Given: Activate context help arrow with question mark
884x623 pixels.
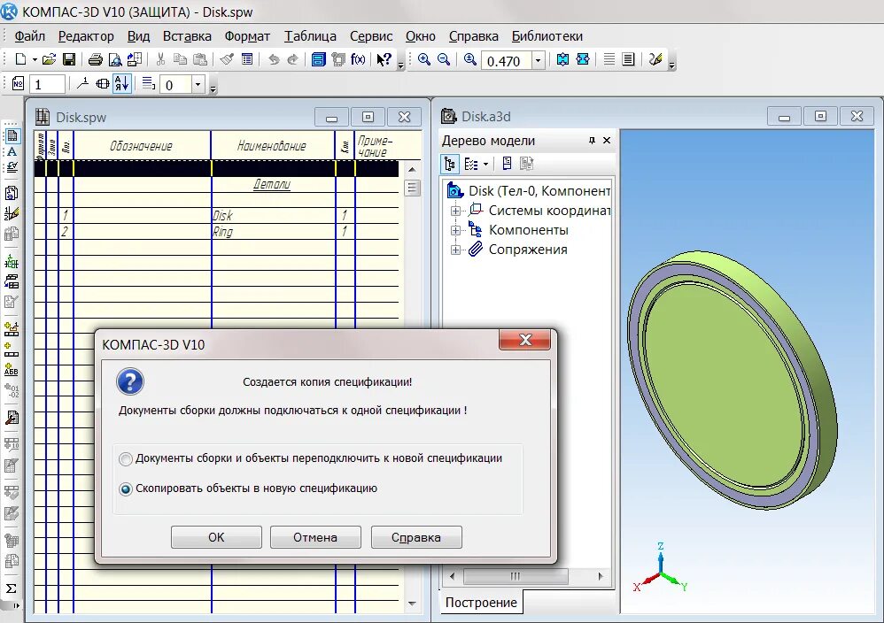Looking at the screenshot, I should click(x=384, y=59).
